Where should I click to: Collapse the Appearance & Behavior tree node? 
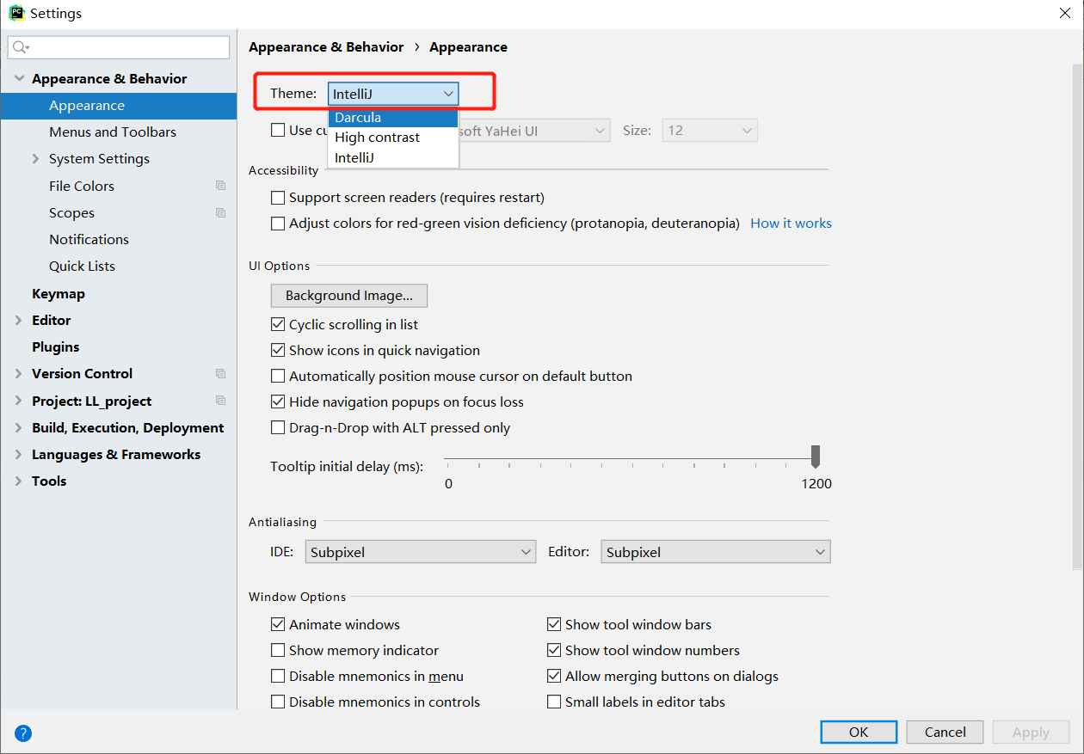tap(19, 79)
